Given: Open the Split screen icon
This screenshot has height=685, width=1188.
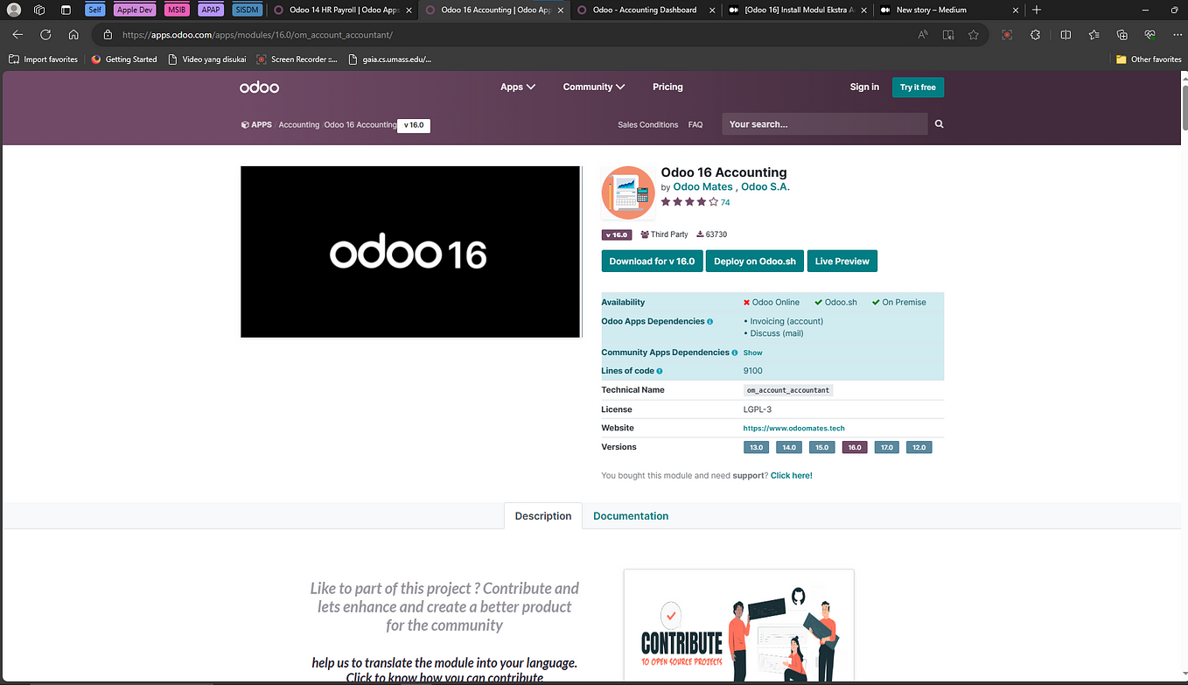Looking at the screenshot, I should [x=1066, y=35].
